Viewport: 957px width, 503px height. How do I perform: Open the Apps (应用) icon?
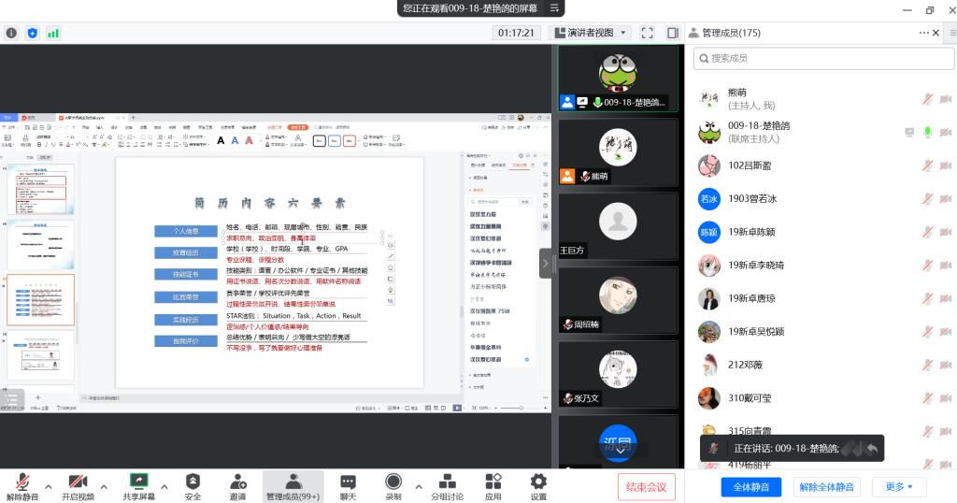point(493,482)
